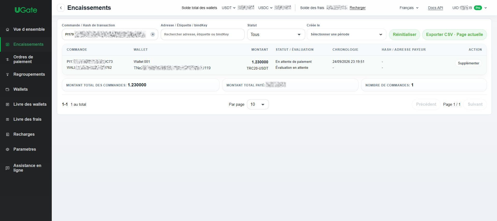This screenshot has height=221, width=497.
Task: Click the amount 1.230000 in the order row
Action: (x=260, y=62)
